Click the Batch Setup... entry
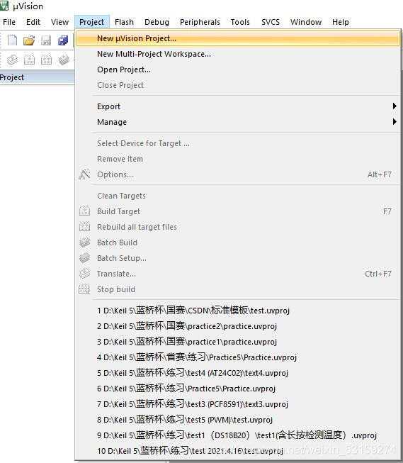The height and width of the screenshot is (463, 403). coord(238,258)
